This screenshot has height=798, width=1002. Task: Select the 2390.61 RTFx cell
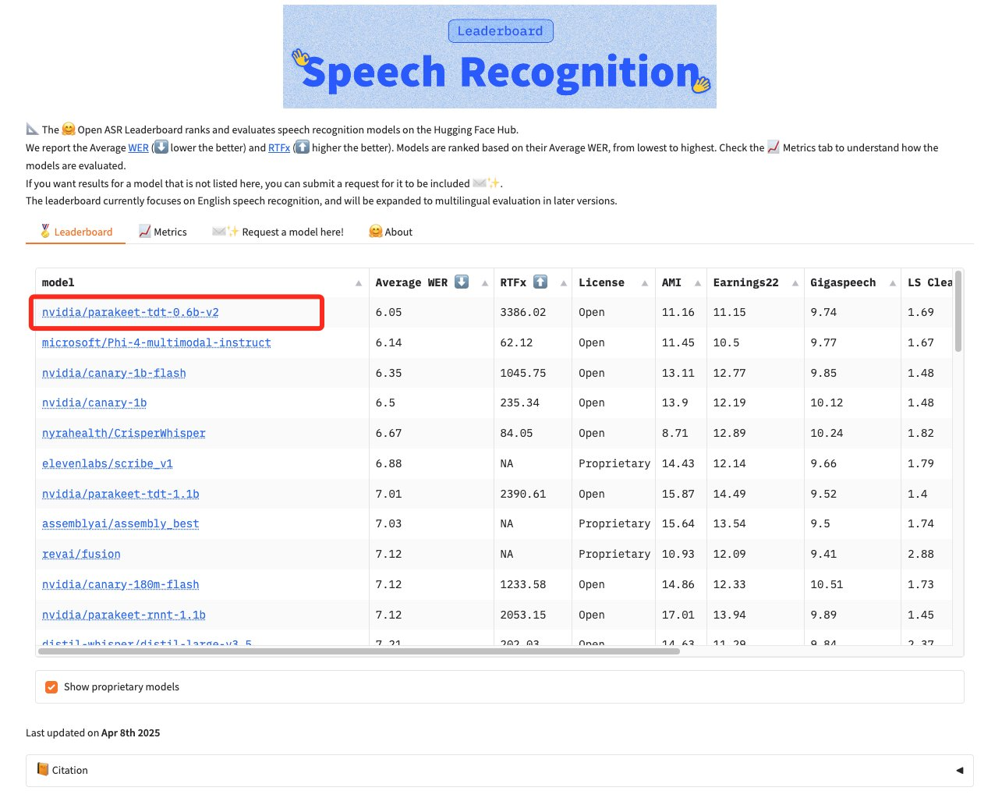pos(533,494)
